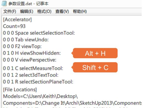Open the 查看(V) menu

(62, 11)
